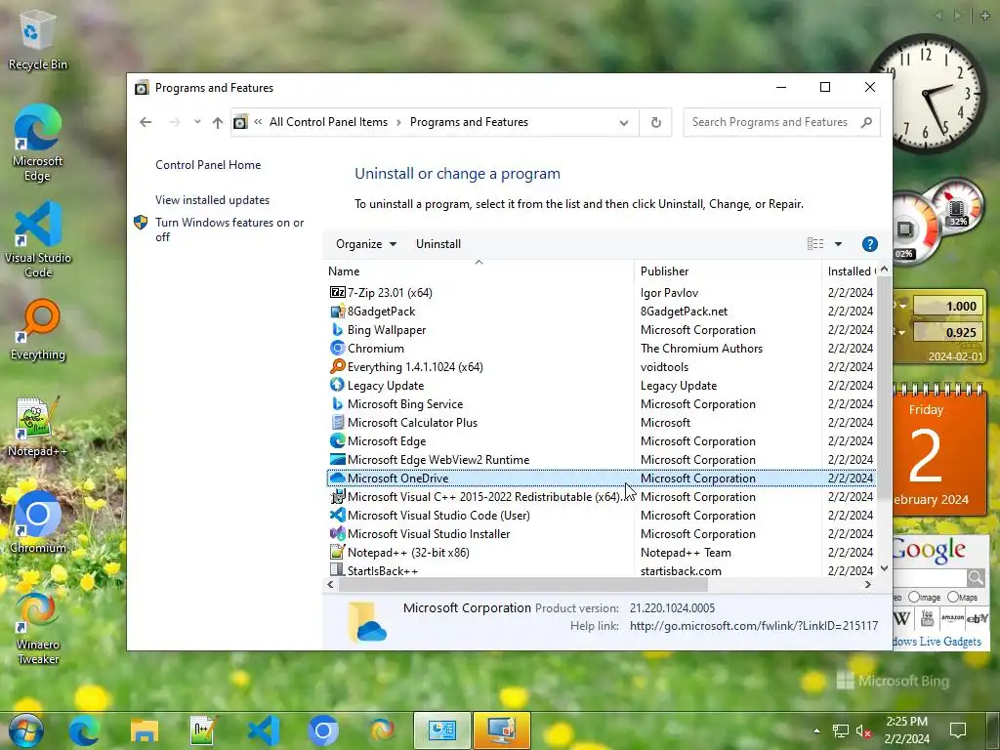
Task: Select the StartIsBack++ entry icon
Action: pyautogui.click(x=337, y=570)
